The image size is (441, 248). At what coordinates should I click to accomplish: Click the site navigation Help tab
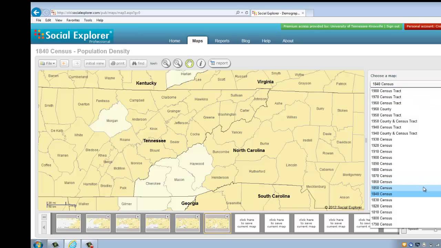pyautogui.click(x=266, y=41)
